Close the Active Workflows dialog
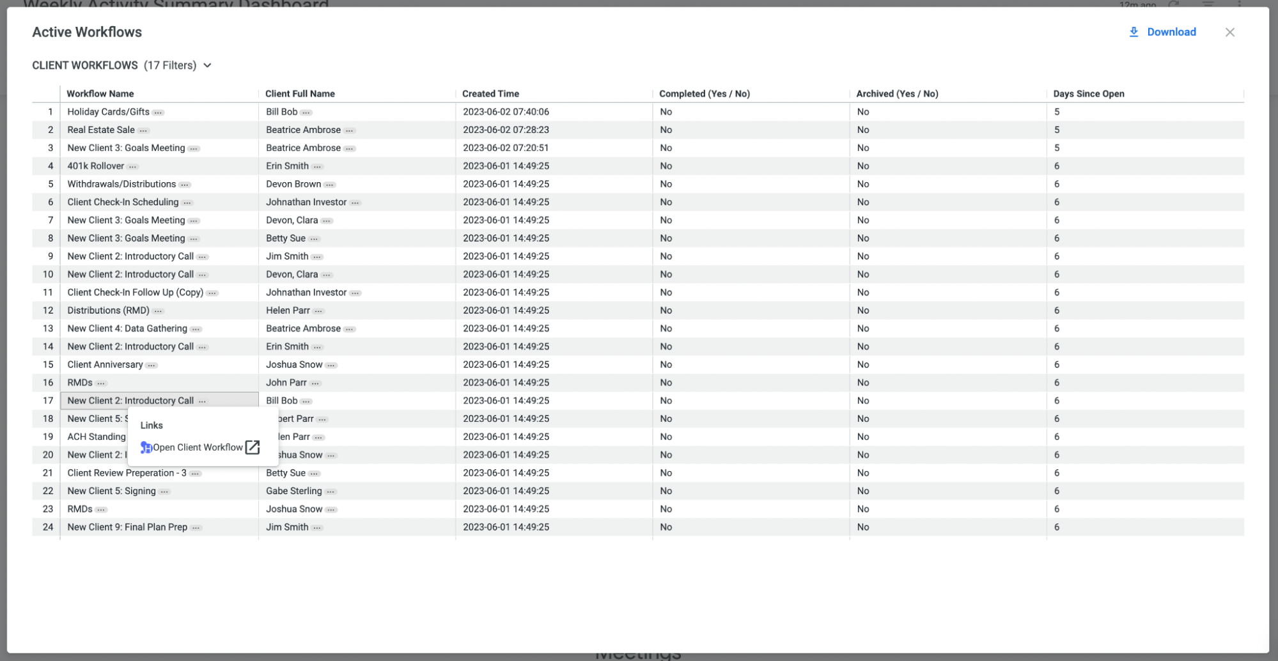The width and height of the screenshot is (1278, 661). (x=1229, y=32)
